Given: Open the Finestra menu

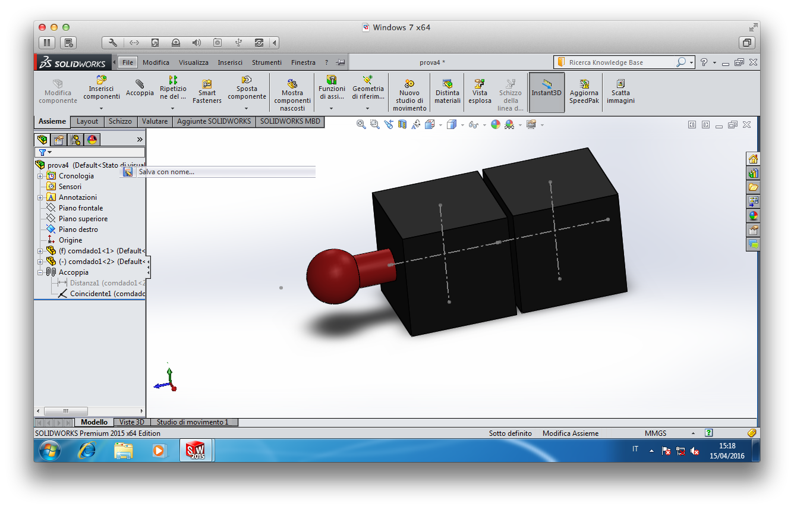Looking at the screenshot, I should [x=303, y=62].
